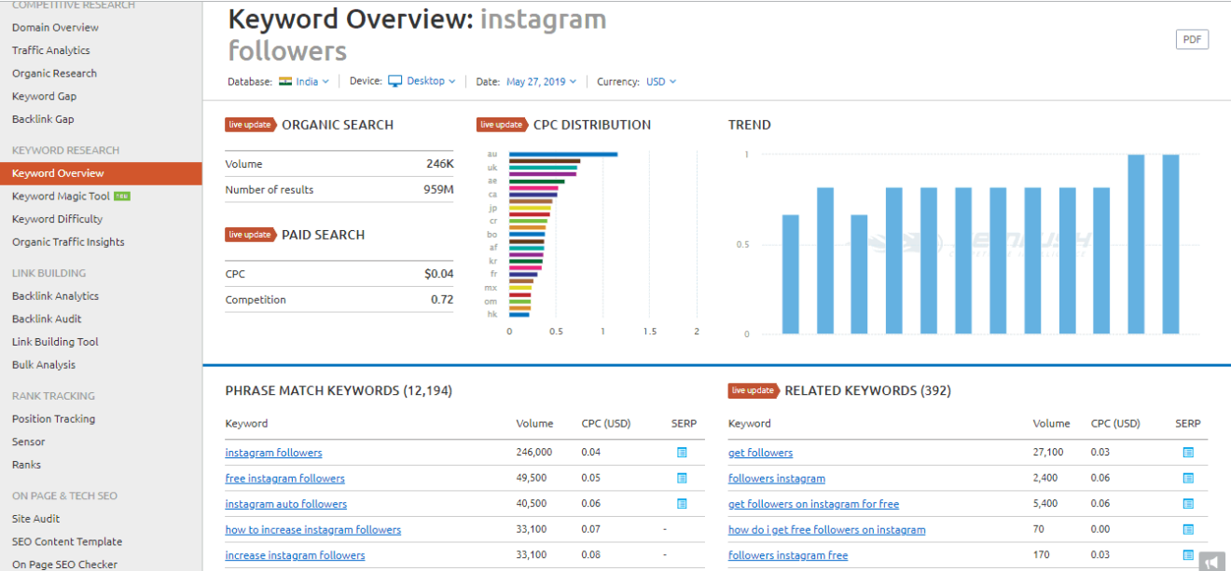Go to Backlink Analytics in sidebar

coord(55,296)
